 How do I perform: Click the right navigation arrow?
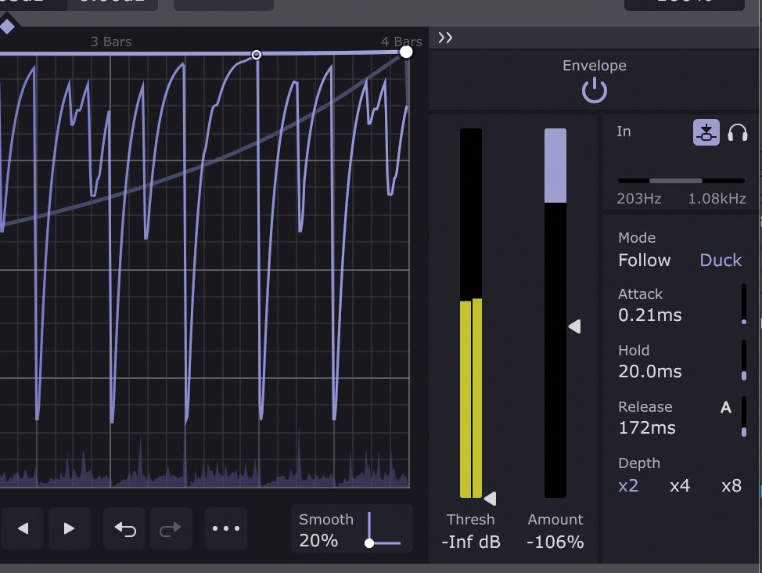click(70, 528)
